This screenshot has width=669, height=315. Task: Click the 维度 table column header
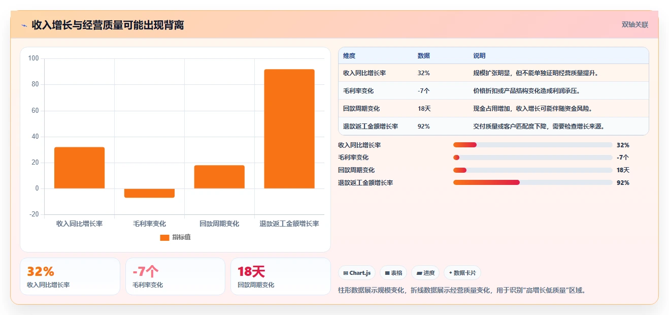pos(349,56)
